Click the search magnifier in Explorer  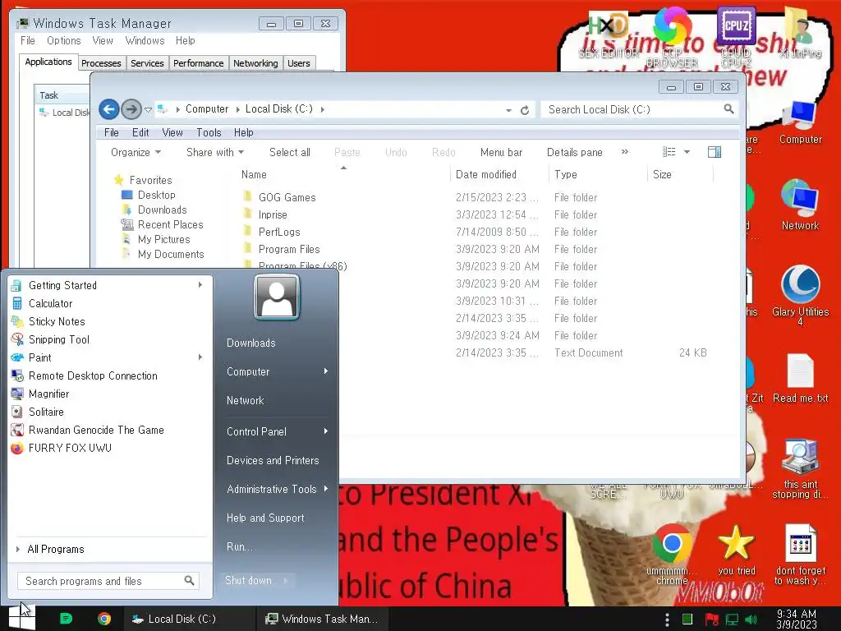[x=728, y=109]
